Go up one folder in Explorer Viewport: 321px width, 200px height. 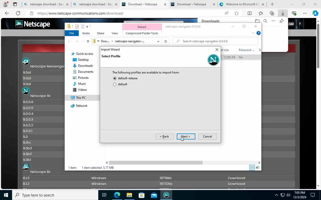88,41
